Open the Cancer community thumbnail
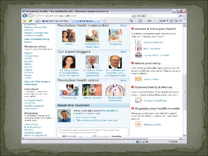 point(69,36)
